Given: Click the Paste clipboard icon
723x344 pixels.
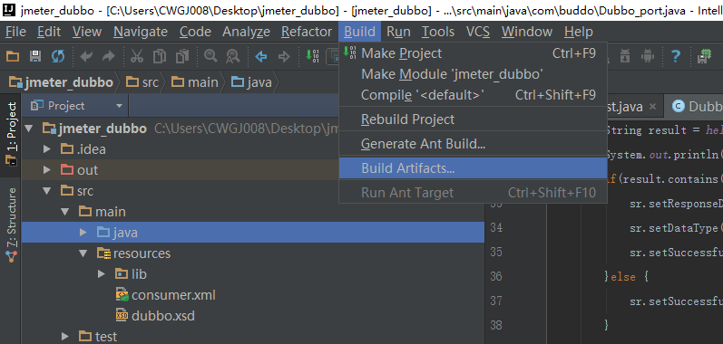Looking at the screenshot, I should tap(182, 56).
